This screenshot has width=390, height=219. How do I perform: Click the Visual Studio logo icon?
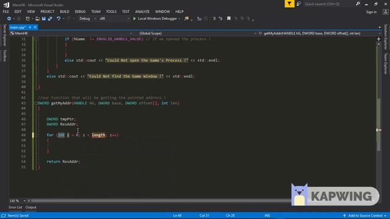click(6, 4)
